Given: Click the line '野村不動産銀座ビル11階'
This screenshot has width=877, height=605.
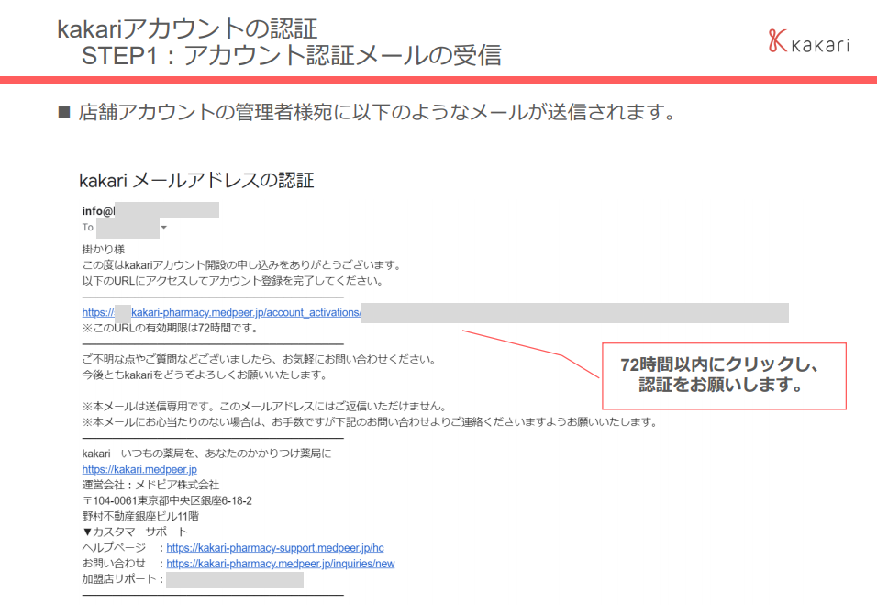Looking at the screenshot, I should [x=139, y=516].
